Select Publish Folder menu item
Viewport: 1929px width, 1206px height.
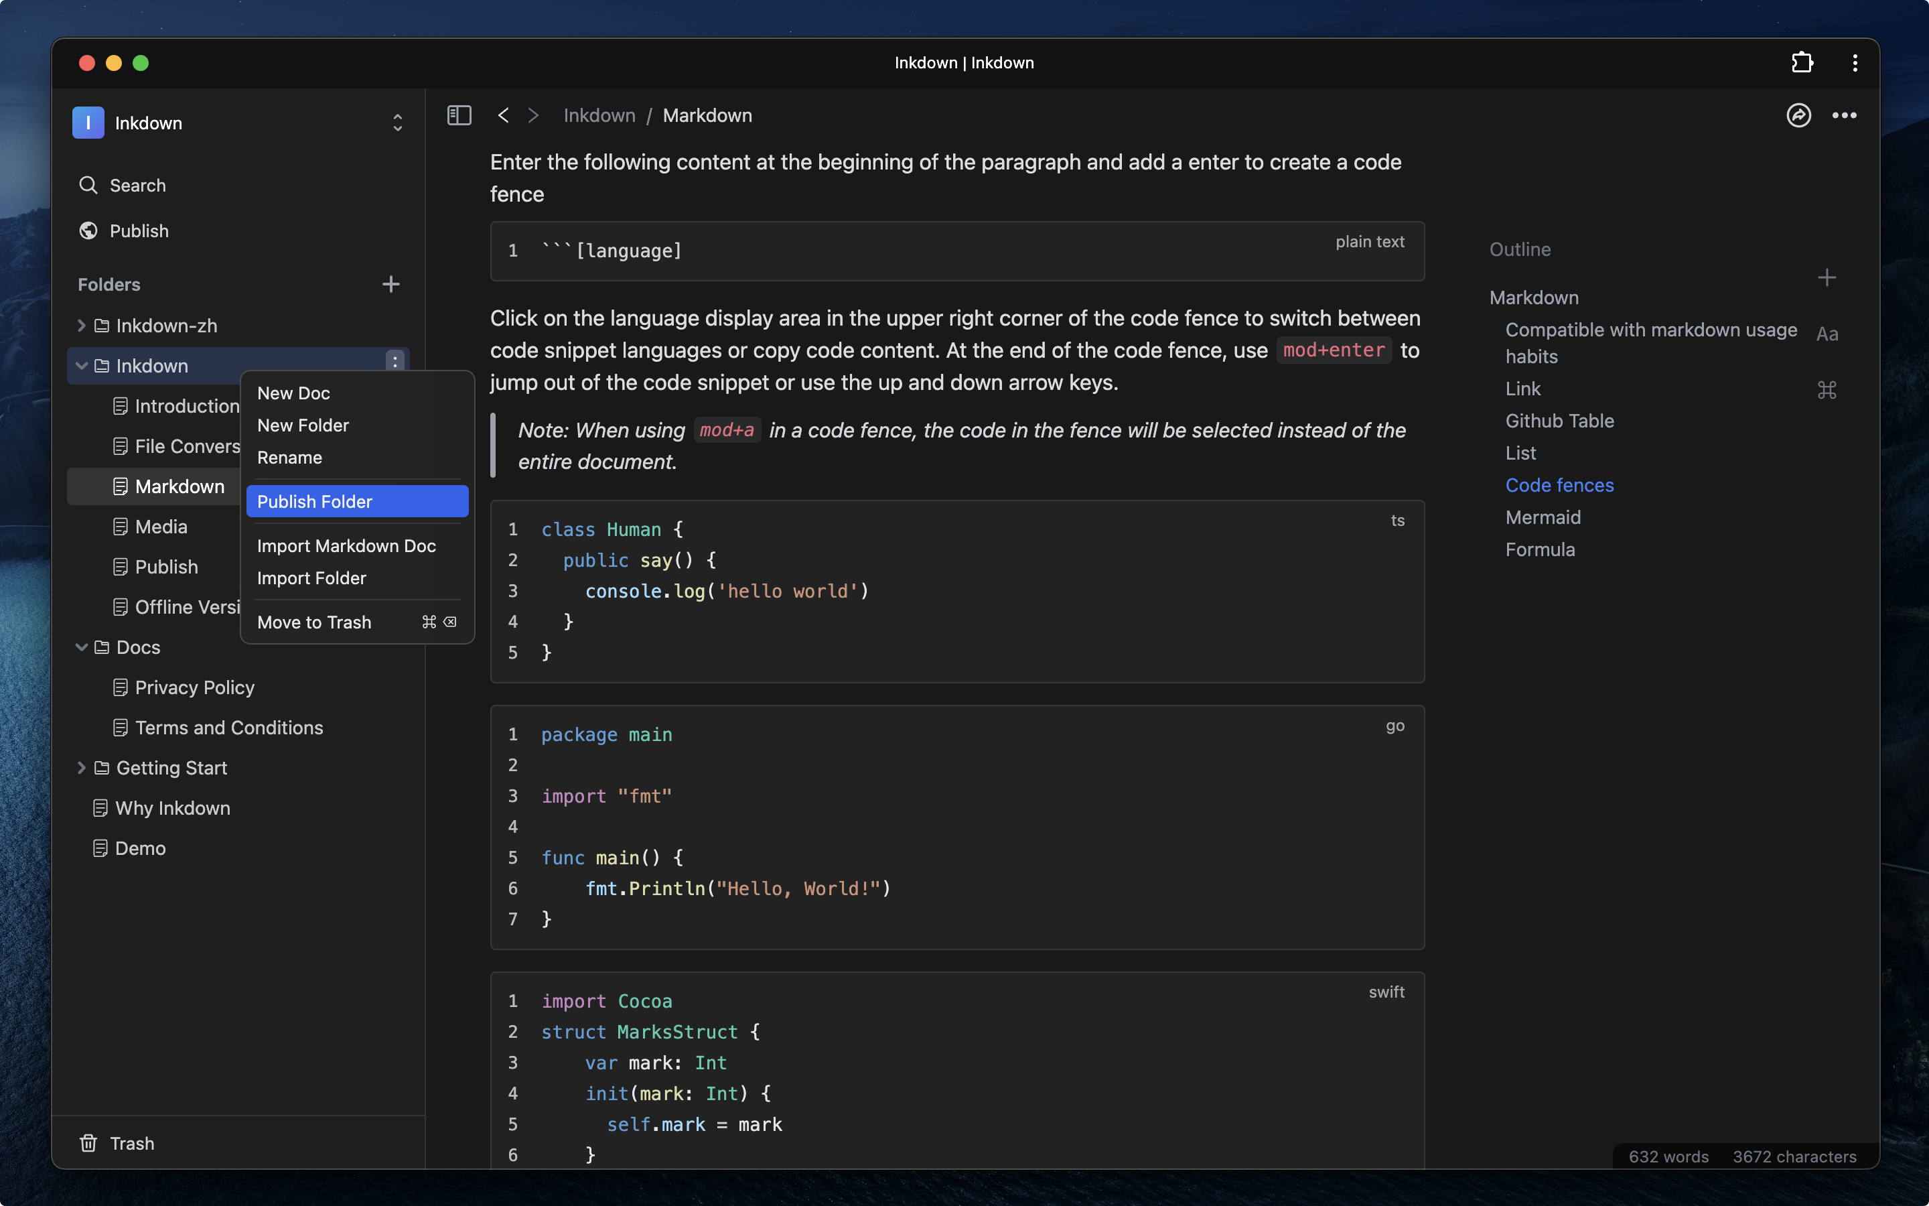[x=357, y=502]
